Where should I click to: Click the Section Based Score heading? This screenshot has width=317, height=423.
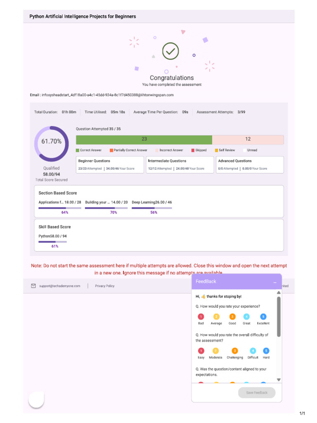coord(58,193)
